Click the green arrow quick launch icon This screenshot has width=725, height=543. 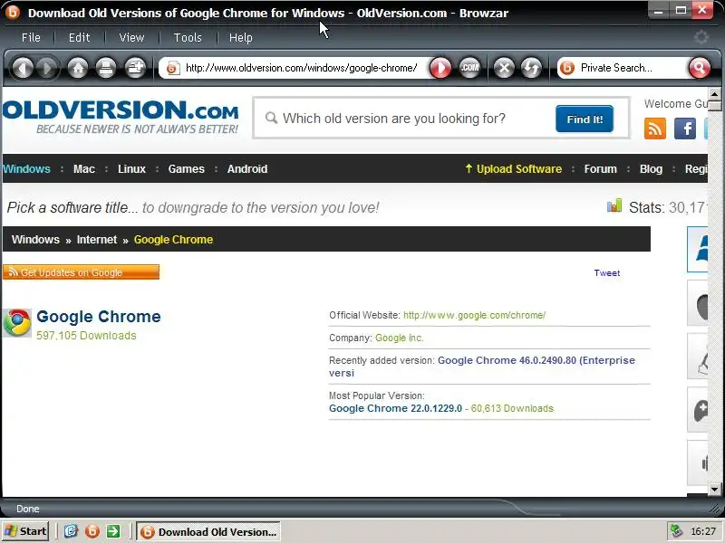pyautogui.click(x=113, y=531)
